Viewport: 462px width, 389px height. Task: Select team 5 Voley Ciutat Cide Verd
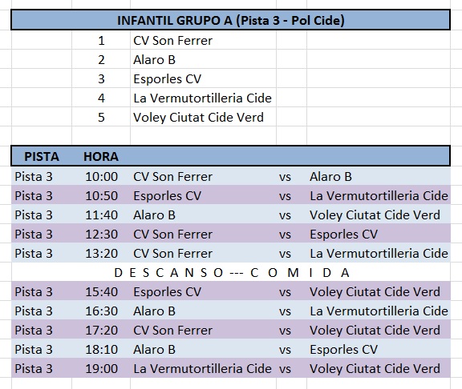(x=198, y=118)
